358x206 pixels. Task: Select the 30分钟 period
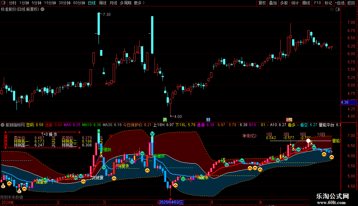pos(65,3)
